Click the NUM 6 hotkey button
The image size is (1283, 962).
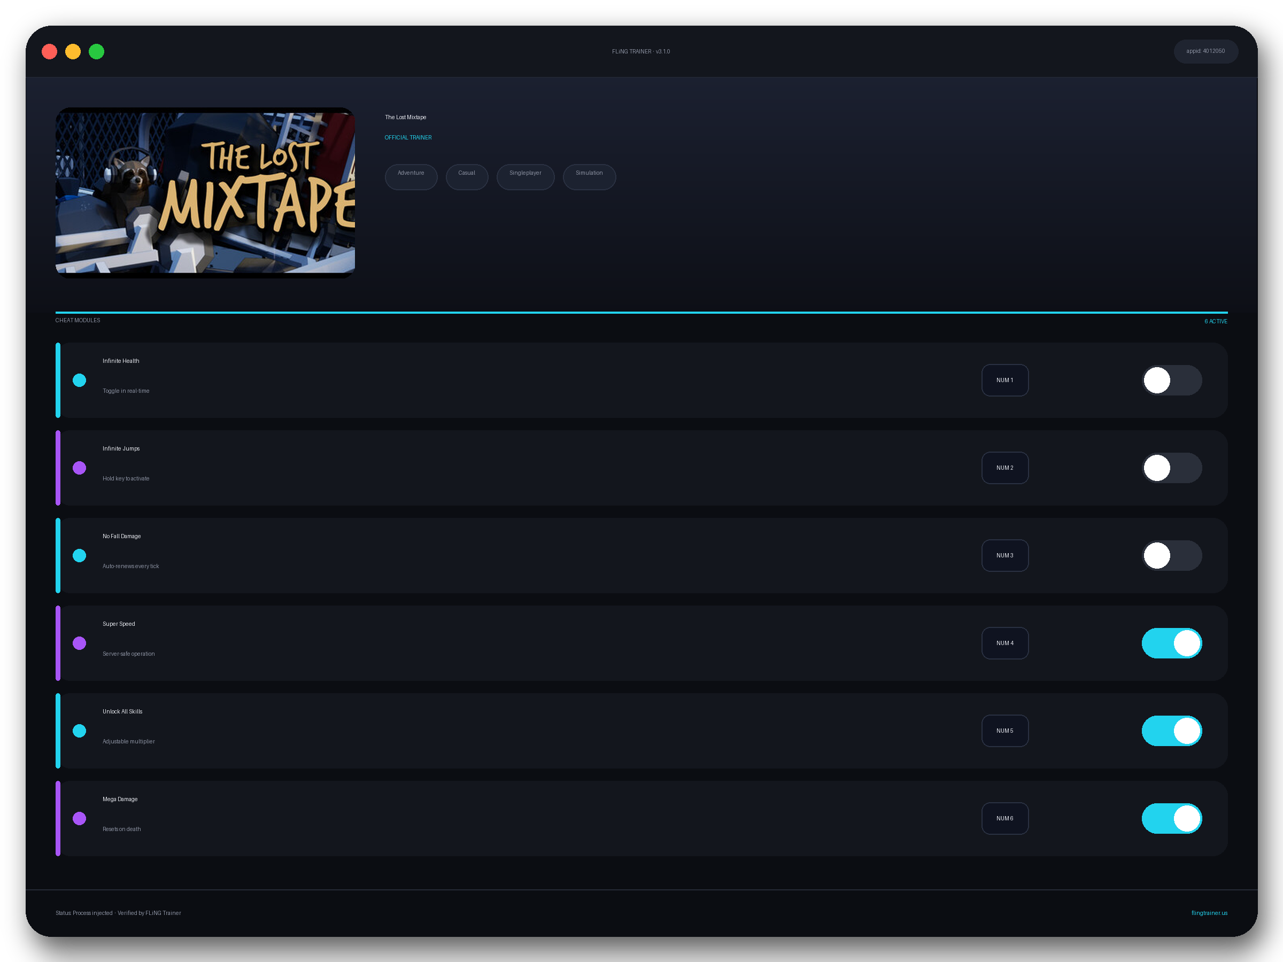click(1004, 818)
